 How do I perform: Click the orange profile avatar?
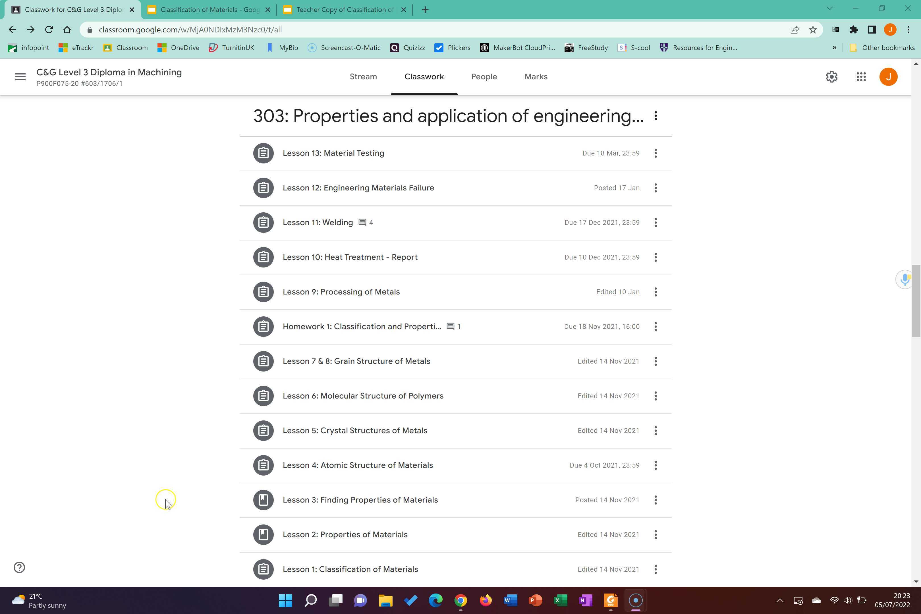point(889,77)
